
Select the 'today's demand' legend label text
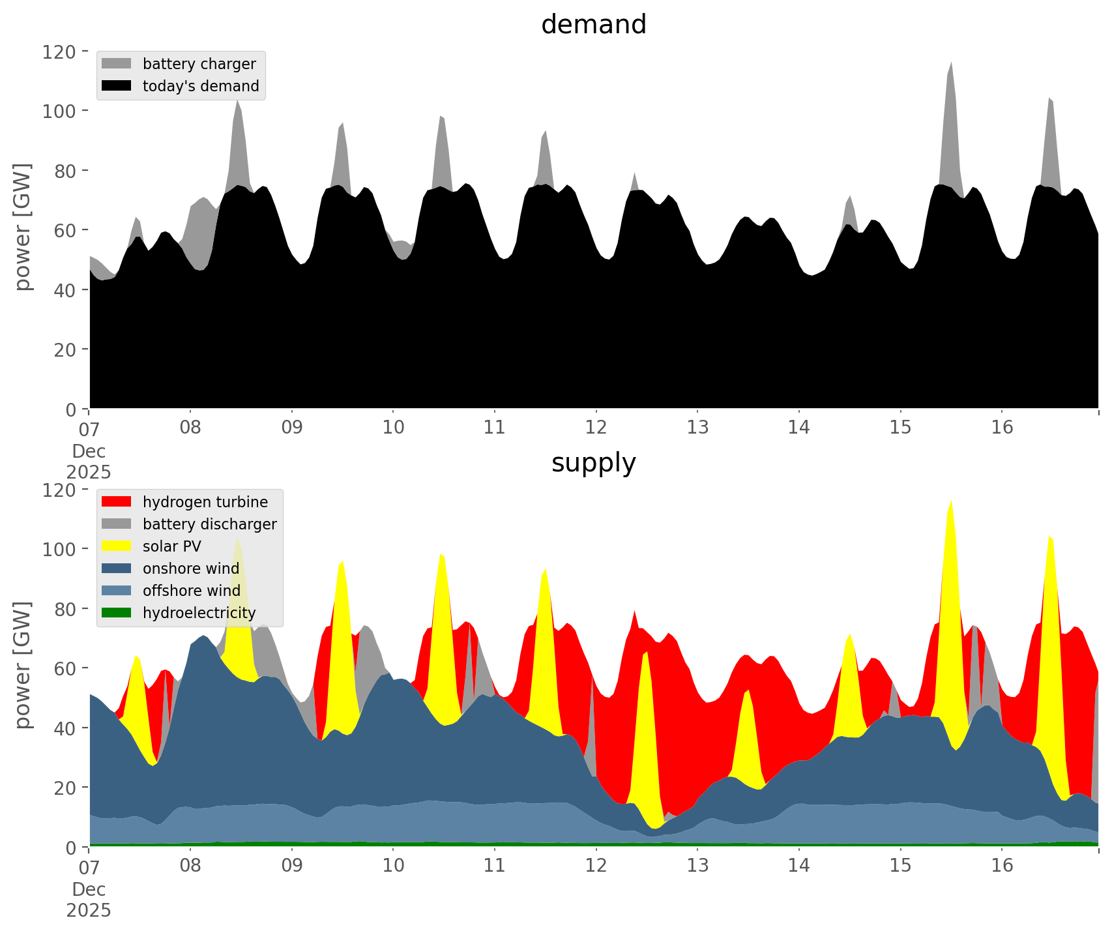tap(201, 86)
